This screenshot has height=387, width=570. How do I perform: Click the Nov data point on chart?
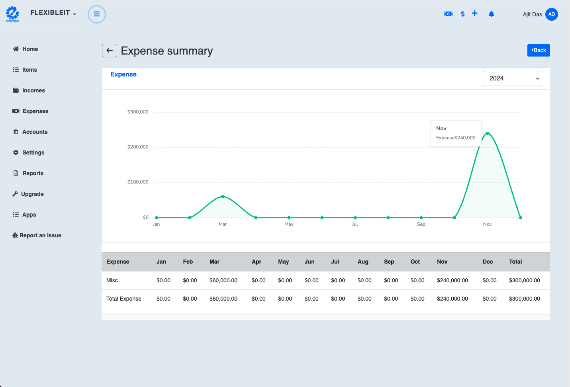point(487,133)
